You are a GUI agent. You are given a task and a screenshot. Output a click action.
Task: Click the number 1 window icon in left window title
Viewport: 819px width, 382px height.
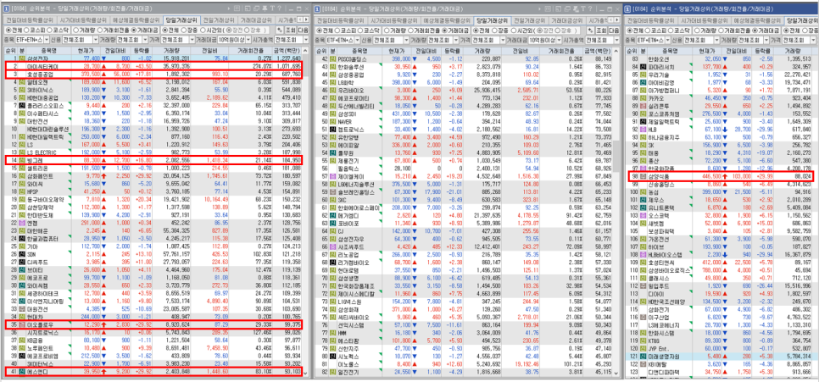coord(4,8)
